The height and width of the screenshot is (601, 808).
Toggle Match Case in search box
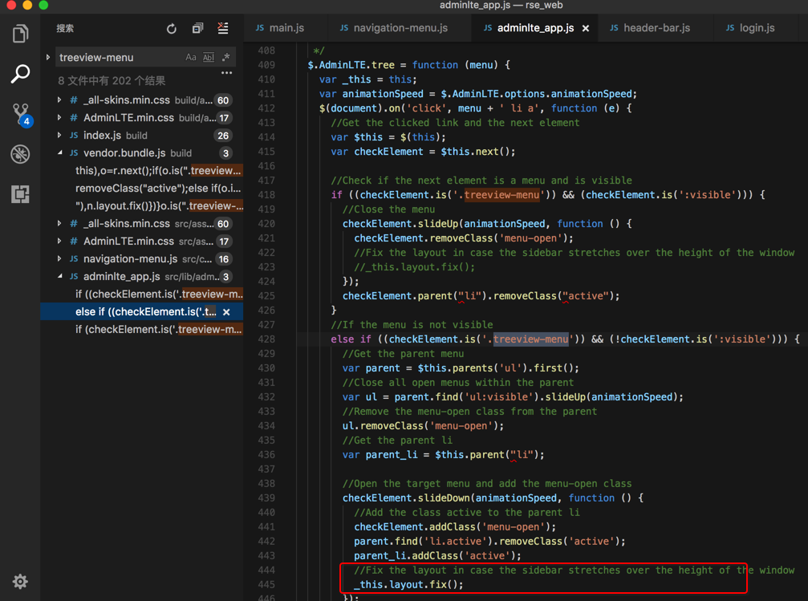(x=190, y=58)
